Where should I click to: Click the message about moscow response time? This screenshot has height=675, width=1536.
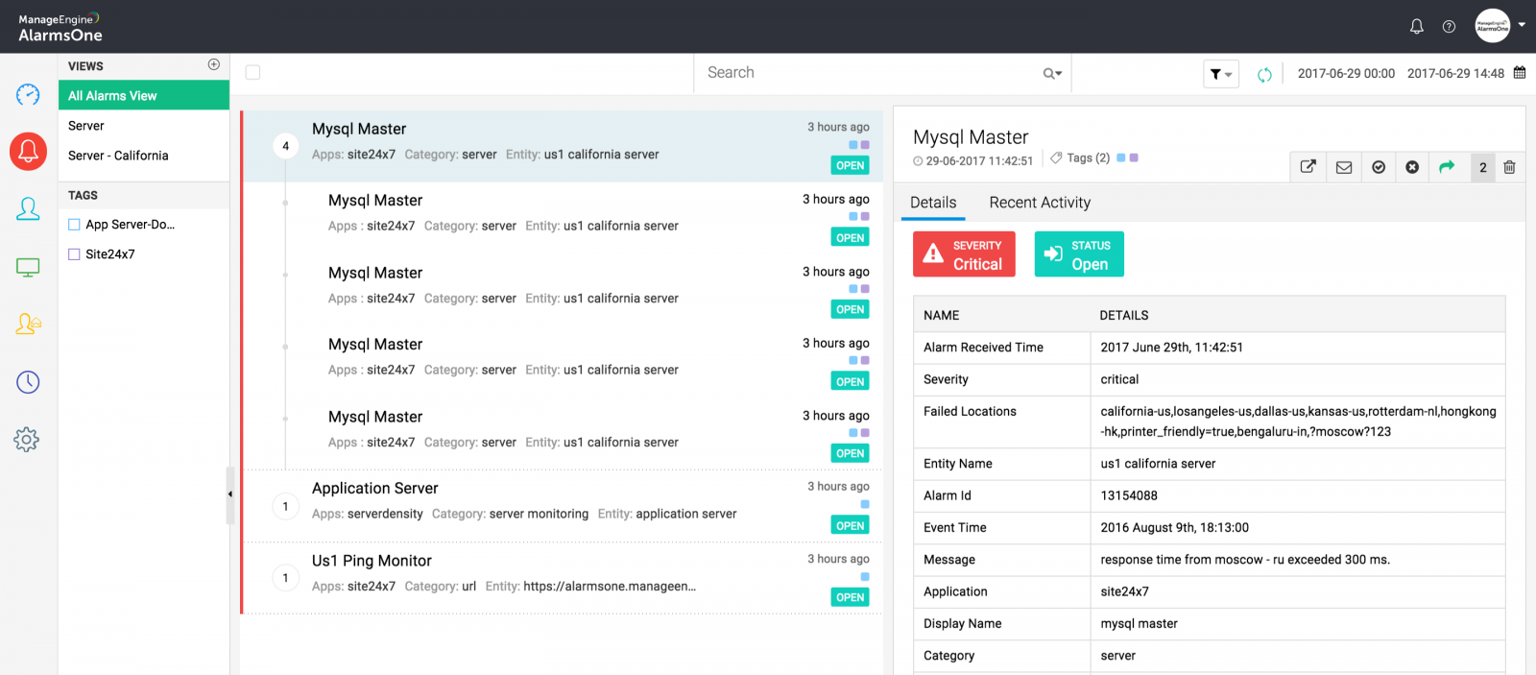coord(1245,560)
